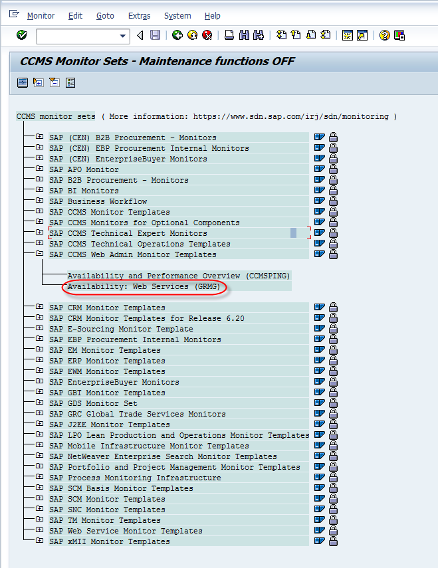Screen dimensions: 438x568
Task: Click the Create New Session icon
Action: coord(348,35)
